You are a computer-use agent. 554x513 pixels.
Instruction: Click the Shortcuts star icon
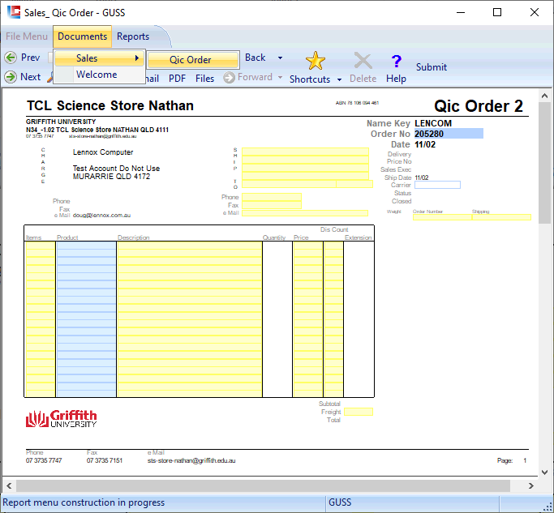pyautogui.click(x=316, y=61)
